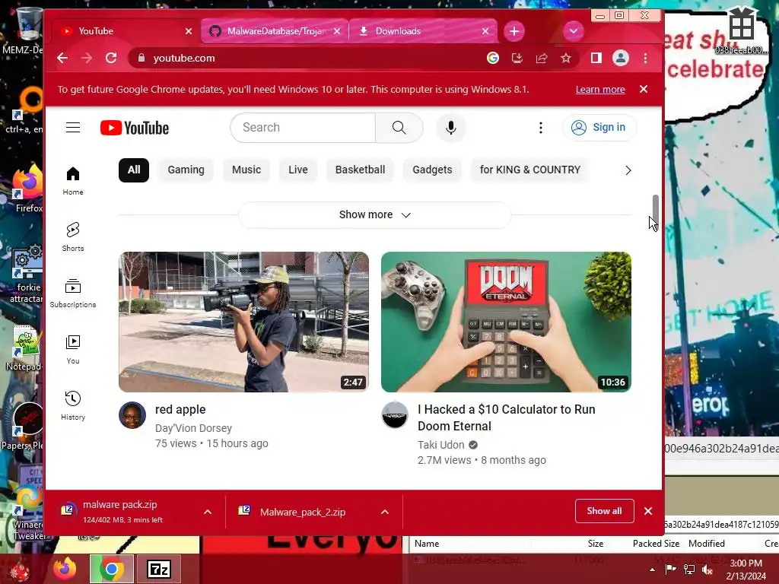The height and width of the screenshot is (584, 779).
Task: Open new tab with plus button
Action: (514, 31)
